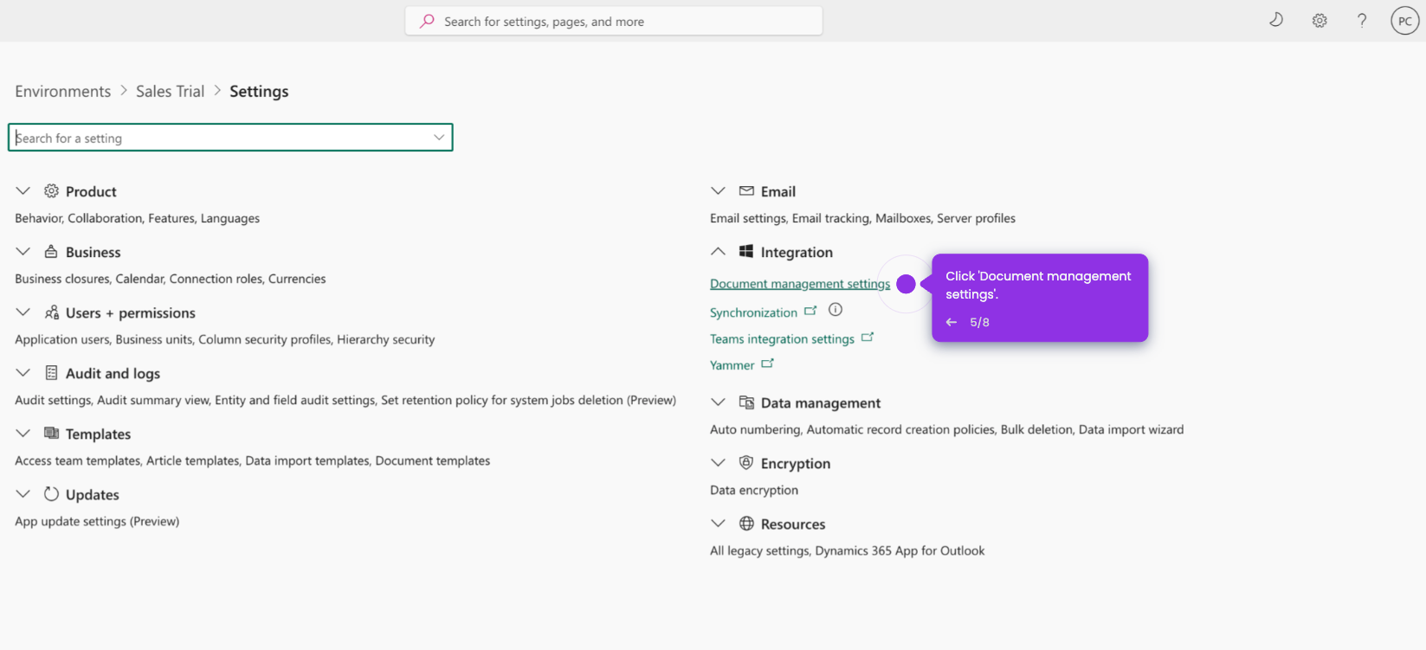Click the Email envelope icon
Viewport: 1426px width, 650px height.
[x=746, y=190]
